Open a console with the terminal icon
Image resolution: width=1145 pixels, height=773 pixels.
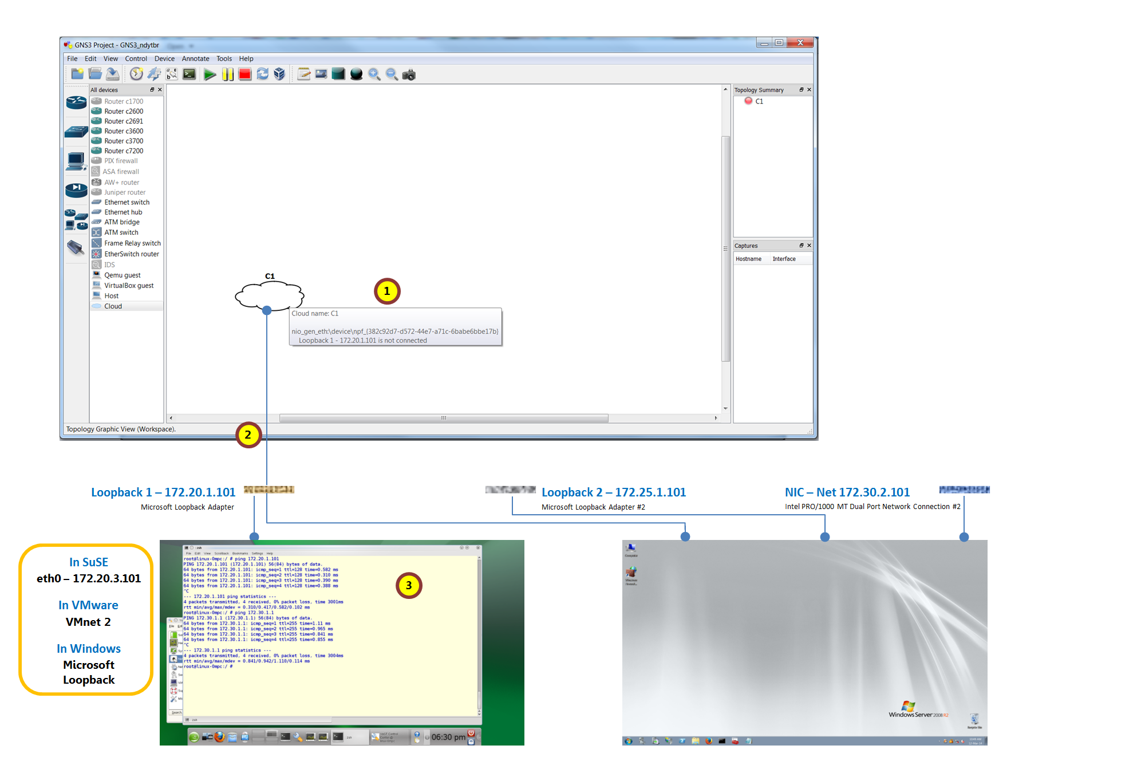pyautogui.click(x=189, y=74)
